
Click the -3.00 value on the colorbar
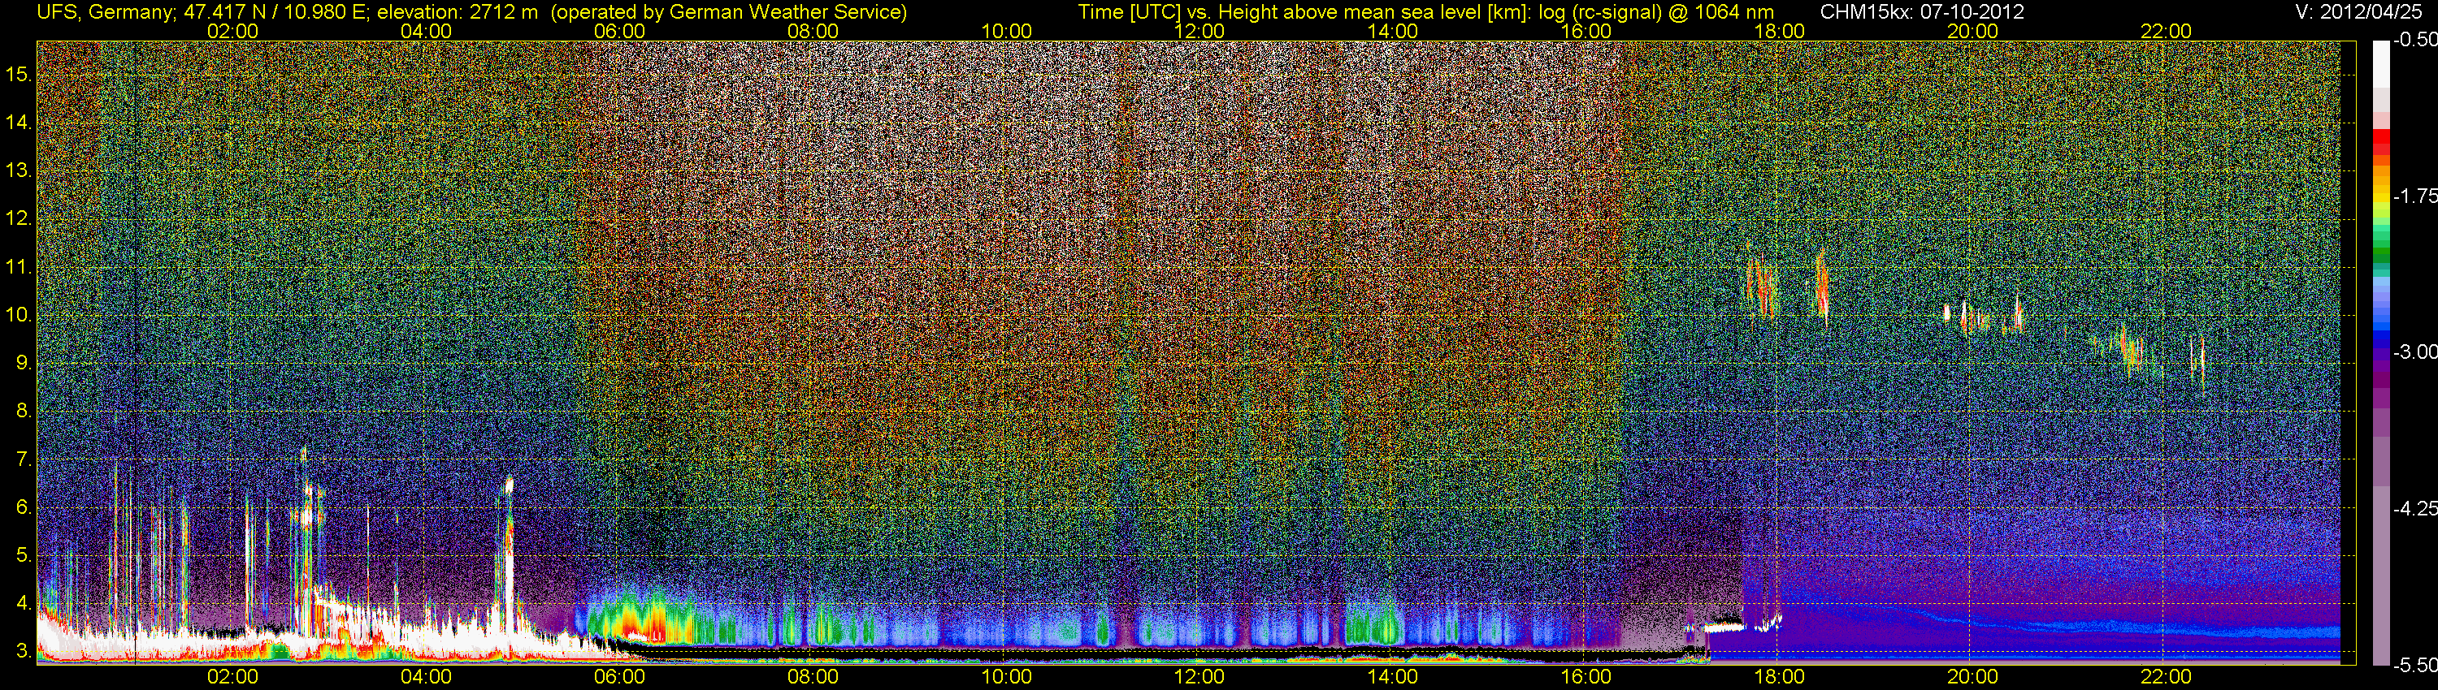2414,351
